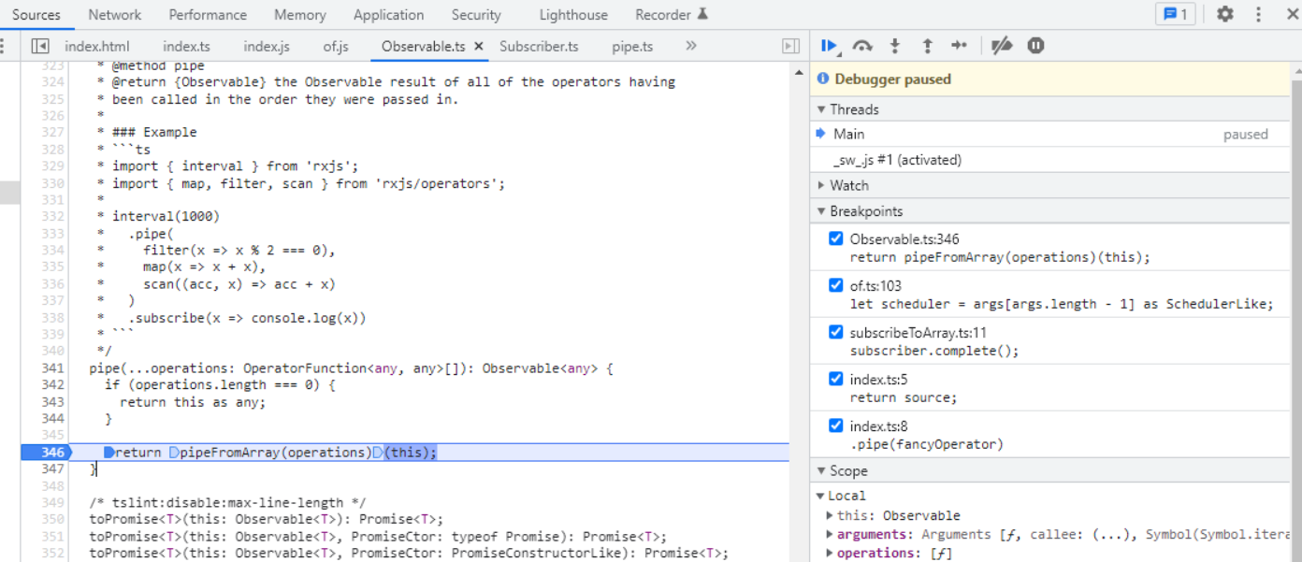Uncheck Observable.ts:346 breakpoint
The height and width of the screenshot is (562, 1302).
coord(836,238)
